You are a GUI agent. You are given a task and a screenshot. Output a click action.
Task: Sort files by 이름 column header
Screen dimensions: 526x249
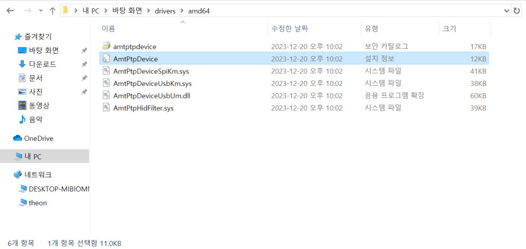(108, 28)
